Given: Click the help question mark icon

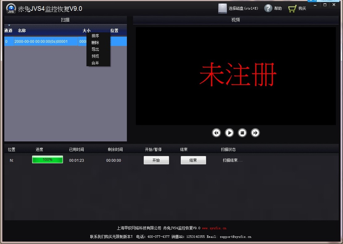Looking at the screenshot, I should click(268, 9).
